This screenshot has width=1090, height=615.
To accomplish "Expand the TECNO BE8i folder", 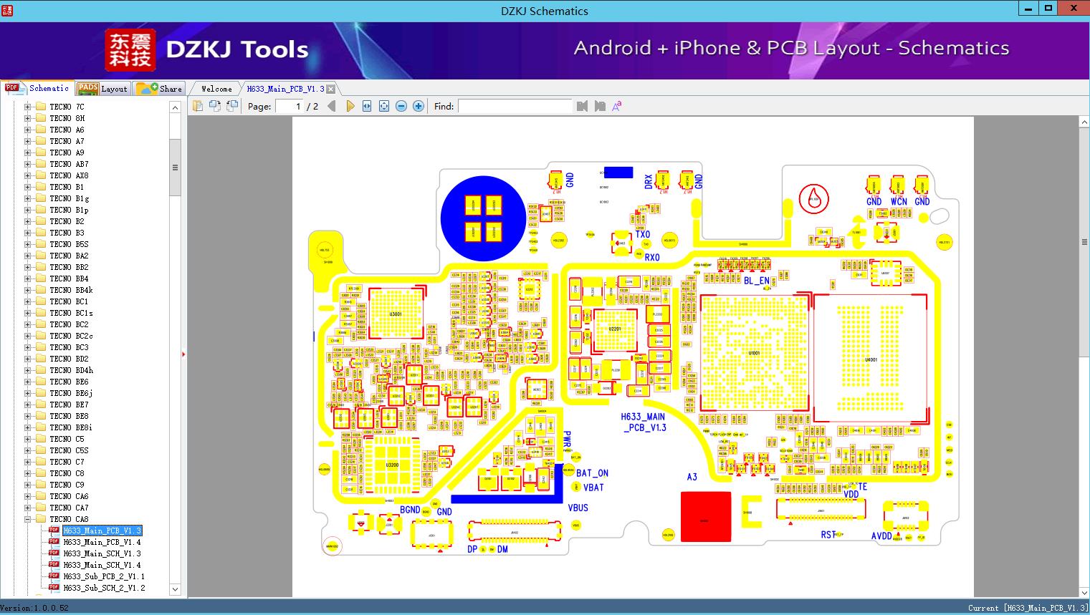I will coord(28,427).
